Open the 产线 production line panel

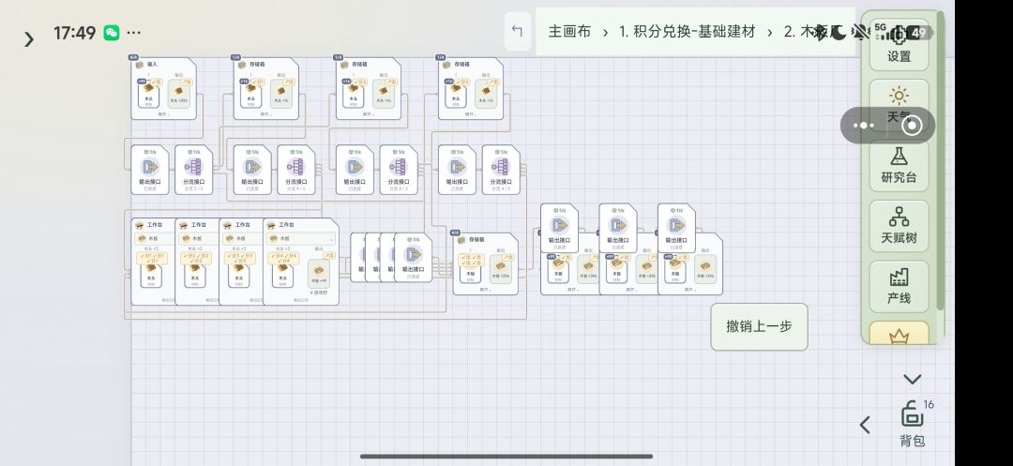pos(899,286)
